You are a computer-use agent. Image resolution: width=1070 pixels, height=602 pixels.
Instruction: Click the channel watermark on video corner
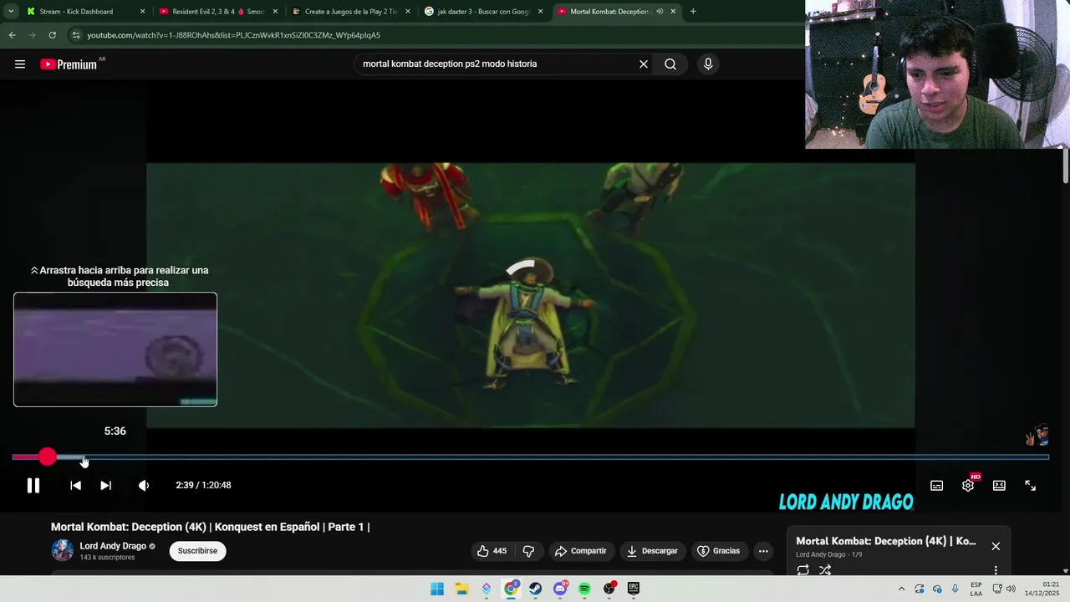coord(1037,436)
